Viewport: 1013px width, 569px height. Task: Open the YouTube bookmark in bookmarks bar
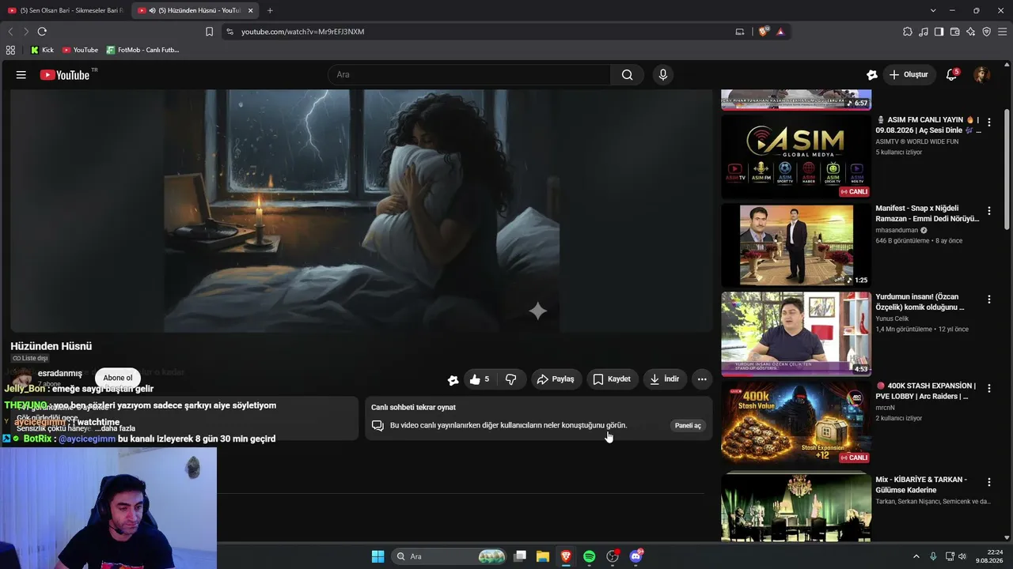coord(80,50)
